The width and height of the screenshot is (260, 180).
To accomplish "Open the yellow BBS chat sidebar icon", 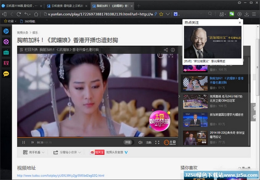I will pos(6,74).
